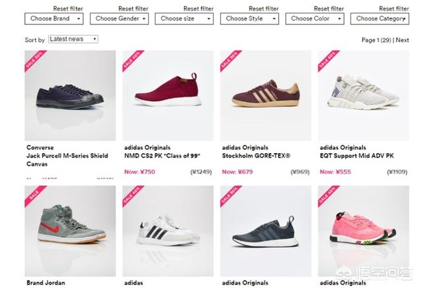421x288 pixels.
Task: Expand the Choose size filter
Action: click(184, 19)
